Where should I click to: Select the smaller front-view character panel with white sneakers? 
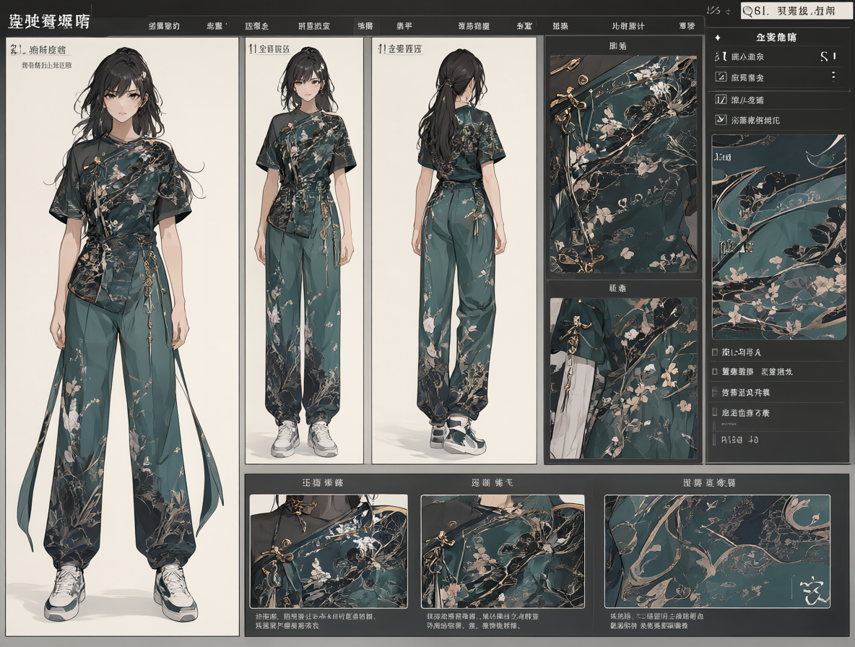304,251
